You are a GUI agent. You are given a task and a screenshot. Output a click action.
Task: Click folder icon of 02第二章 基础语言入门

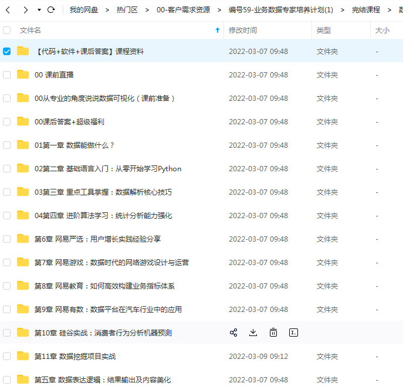23,168
